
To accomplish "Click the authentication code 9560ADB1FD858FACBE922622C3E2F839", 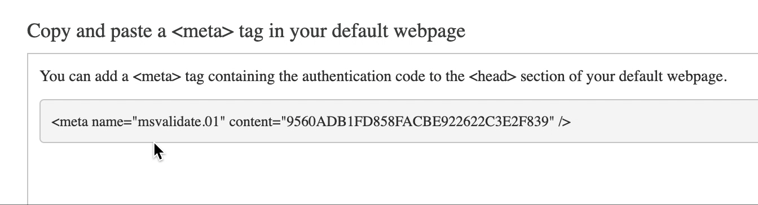I will [418, 122].
